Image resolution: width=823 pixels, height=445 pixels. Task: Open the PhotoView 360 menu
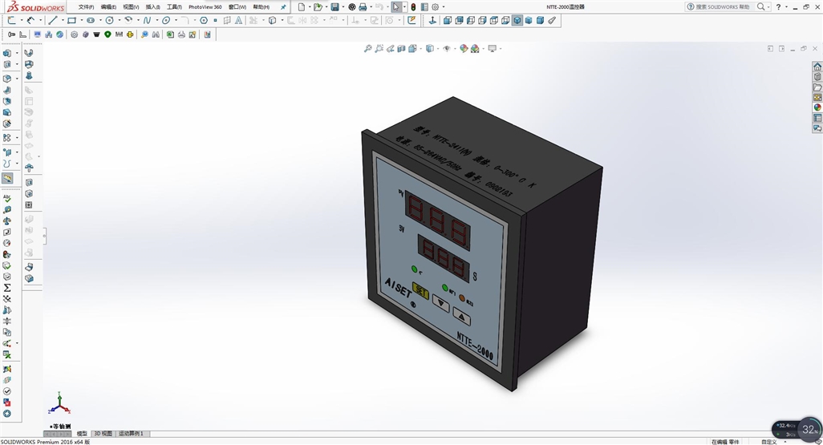[205, 7]
